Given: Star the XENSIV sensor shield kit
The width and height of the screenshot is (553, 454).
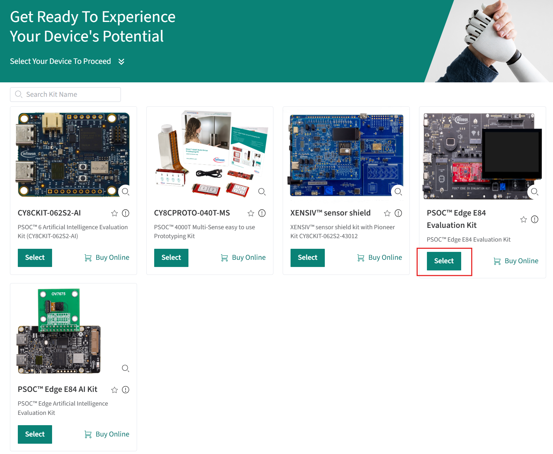Looking at the screenshot, I should [x=387, y=213].
